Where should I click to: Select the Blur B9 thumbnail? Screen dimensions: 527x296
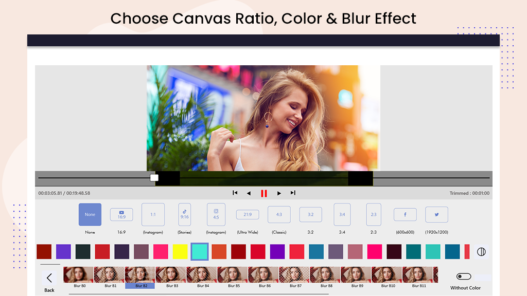coord(356,277)
